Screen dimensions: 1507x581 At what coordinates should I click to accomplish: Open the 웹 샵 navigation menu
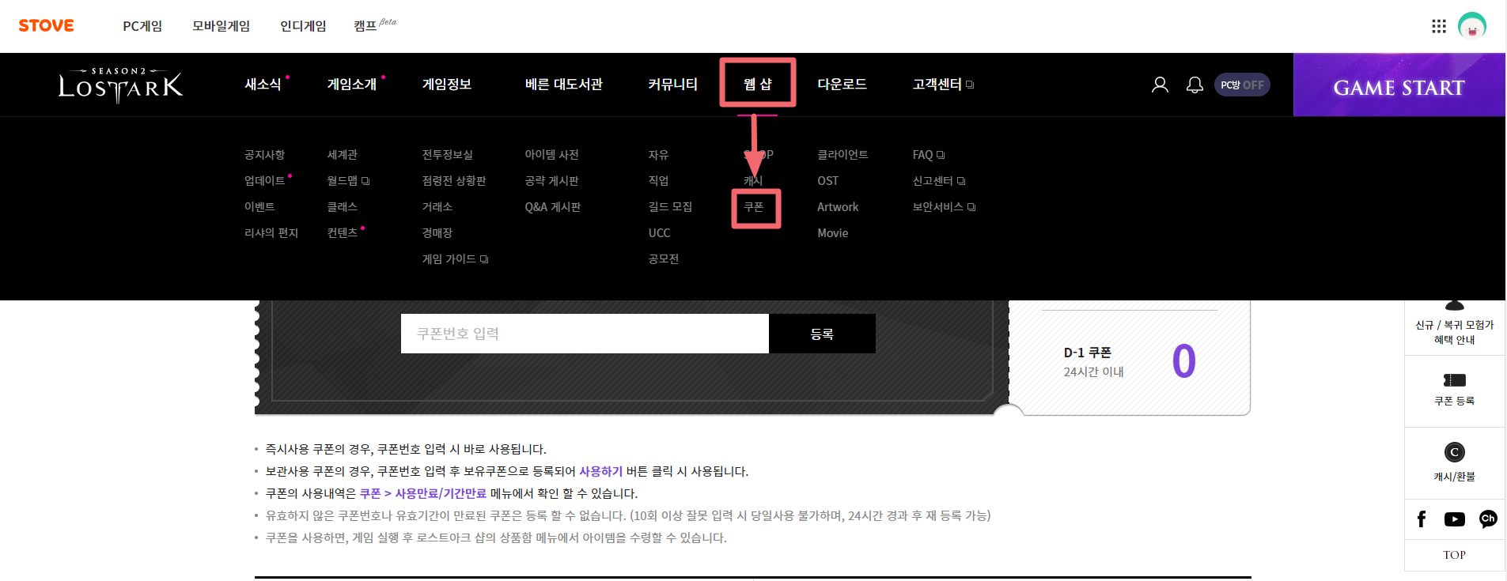pos(758,84)
